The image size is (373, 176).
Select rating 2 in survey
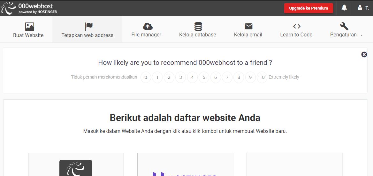[x=169, y=77]
